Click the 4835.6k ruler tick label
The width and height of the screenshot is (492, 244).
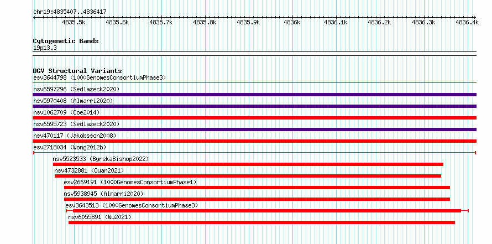(x=117, y=22)
